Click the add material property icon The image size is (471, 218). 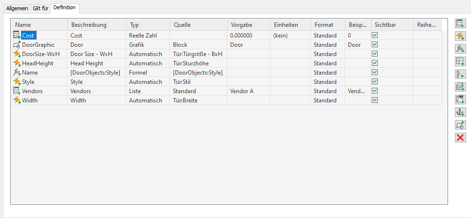pyautogui.click(x=460, y=87)
